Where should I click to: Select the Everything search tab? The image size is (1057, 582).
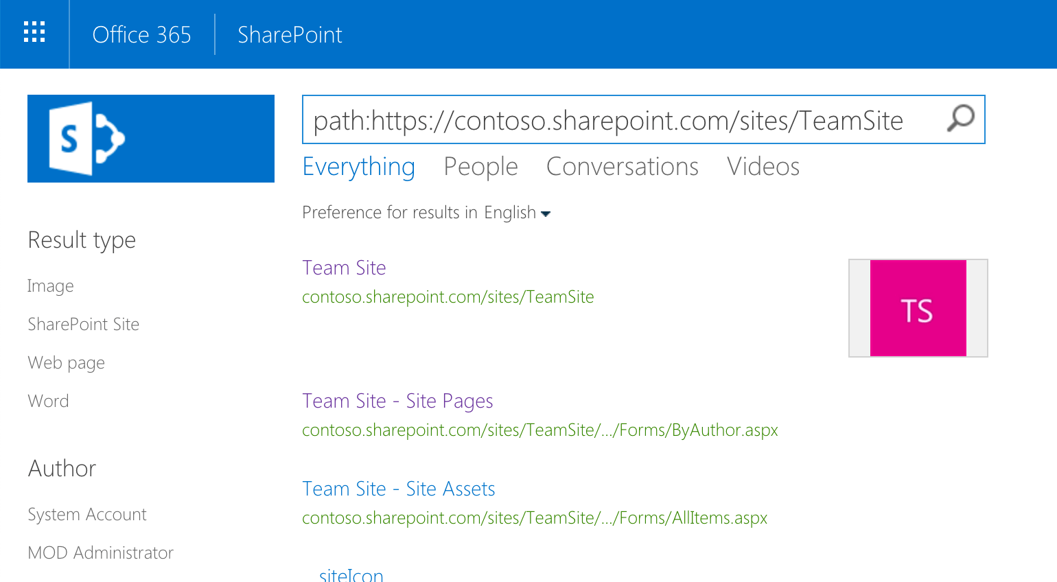[358, 167]
